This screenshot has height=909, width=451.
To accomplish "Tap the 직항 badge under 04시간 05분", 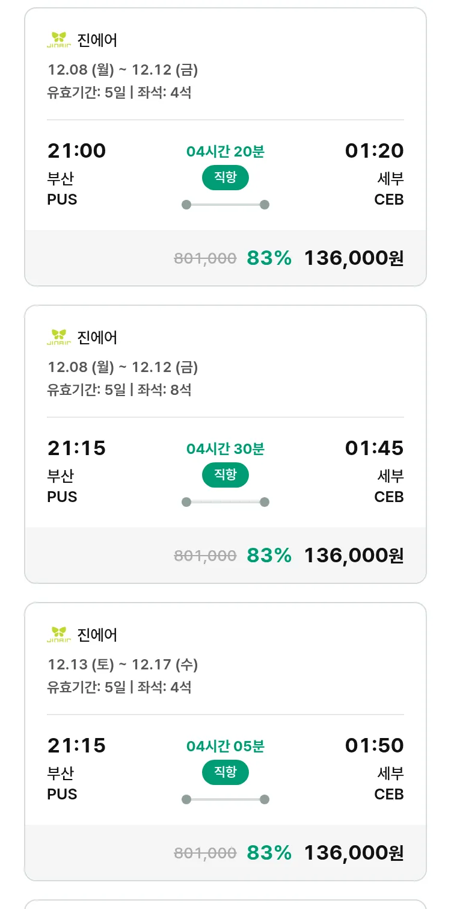I will (225, 772).
